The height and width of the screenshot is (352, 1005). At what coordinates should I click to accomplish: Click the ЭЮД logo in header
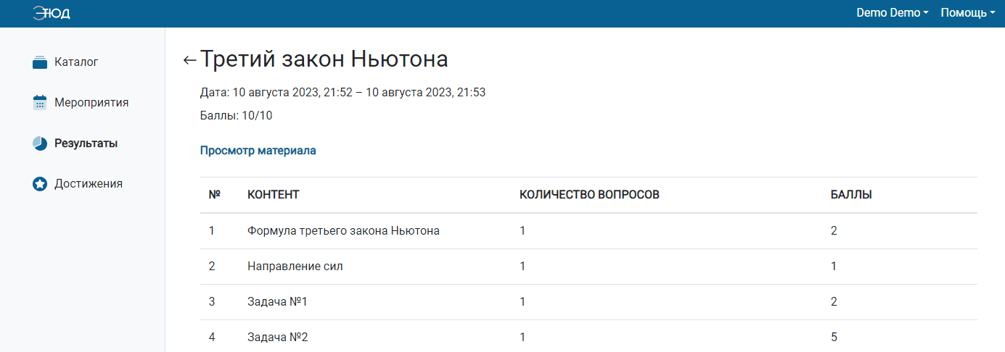pos(52,13)
